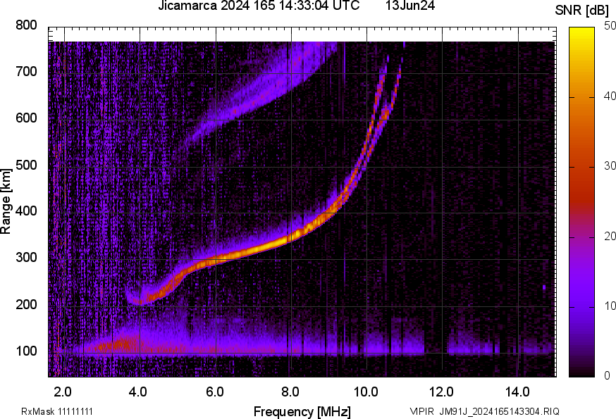Click the range tick label '700'
The image size is (616, 419).
click(26, 72)
